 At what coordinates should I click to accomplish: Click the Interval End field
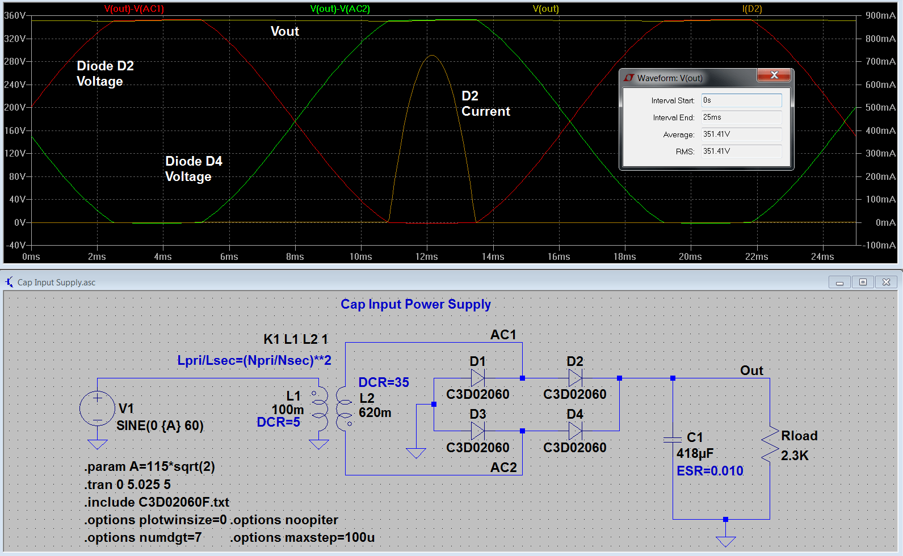[x=741, y=117]
